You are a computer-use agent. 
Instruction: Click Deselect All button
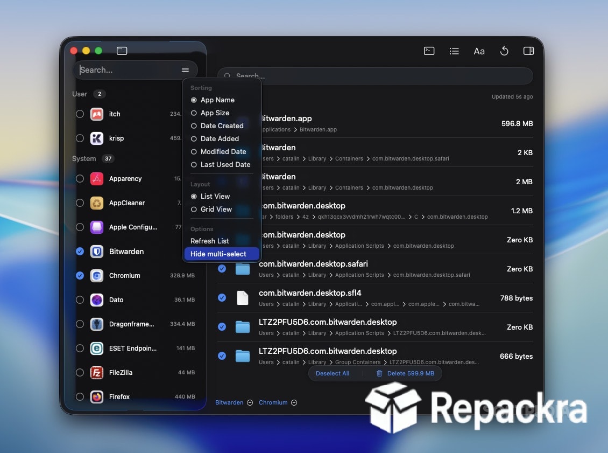tap(333, 373)
